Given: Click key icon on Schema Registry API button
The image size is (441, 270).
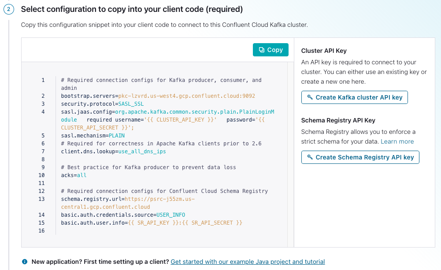Looking at the screenshot, I should (310, 157).
